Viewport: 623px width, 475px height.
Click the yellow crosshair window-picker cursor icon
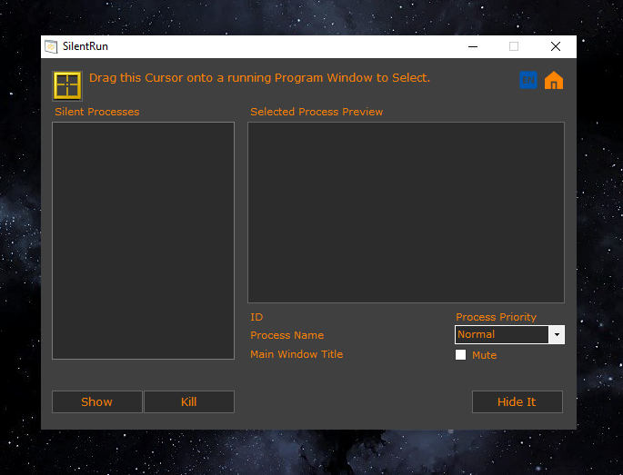coord(67,85)
